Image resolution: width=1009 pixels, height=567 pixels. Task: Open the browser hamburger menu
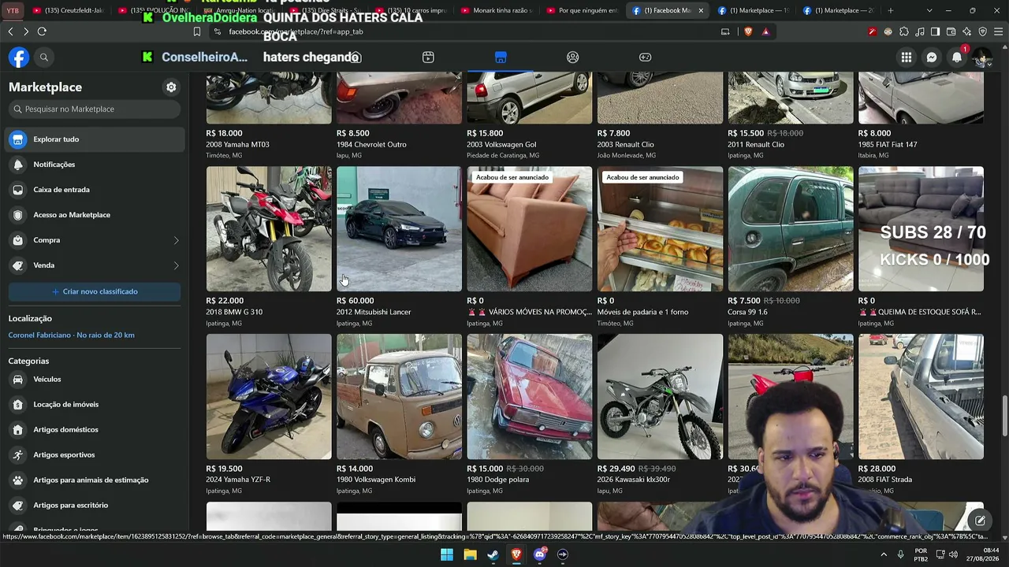(x=998, y=31)
